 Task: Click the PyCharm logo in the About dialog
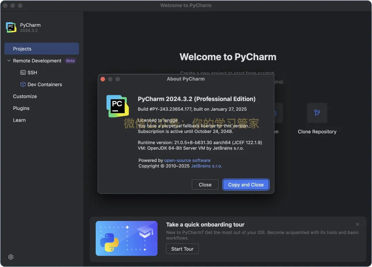pos(118,106)
